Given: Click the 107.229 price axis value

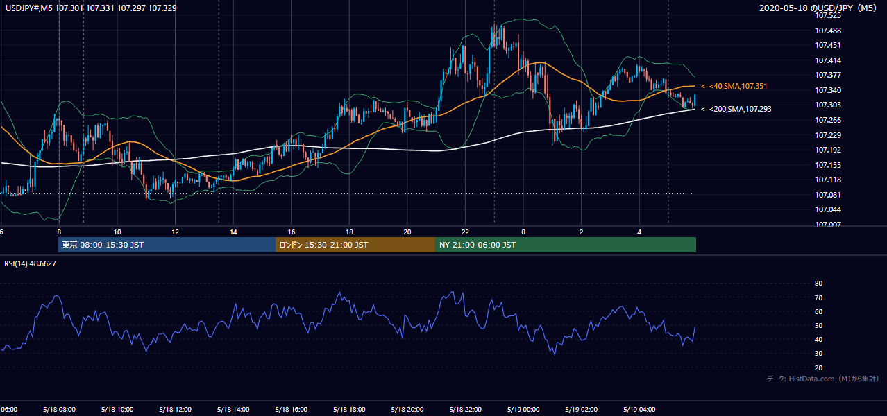Looking at the screenshot, I should tap(829, 135).
